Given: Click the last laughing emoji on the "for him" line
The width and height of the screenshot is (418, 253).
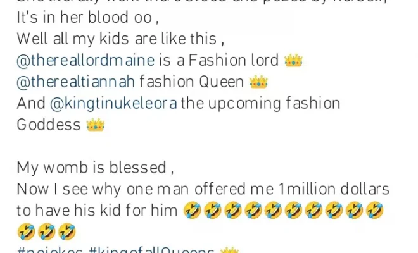Looking at the screenshot, I should 374,210.
